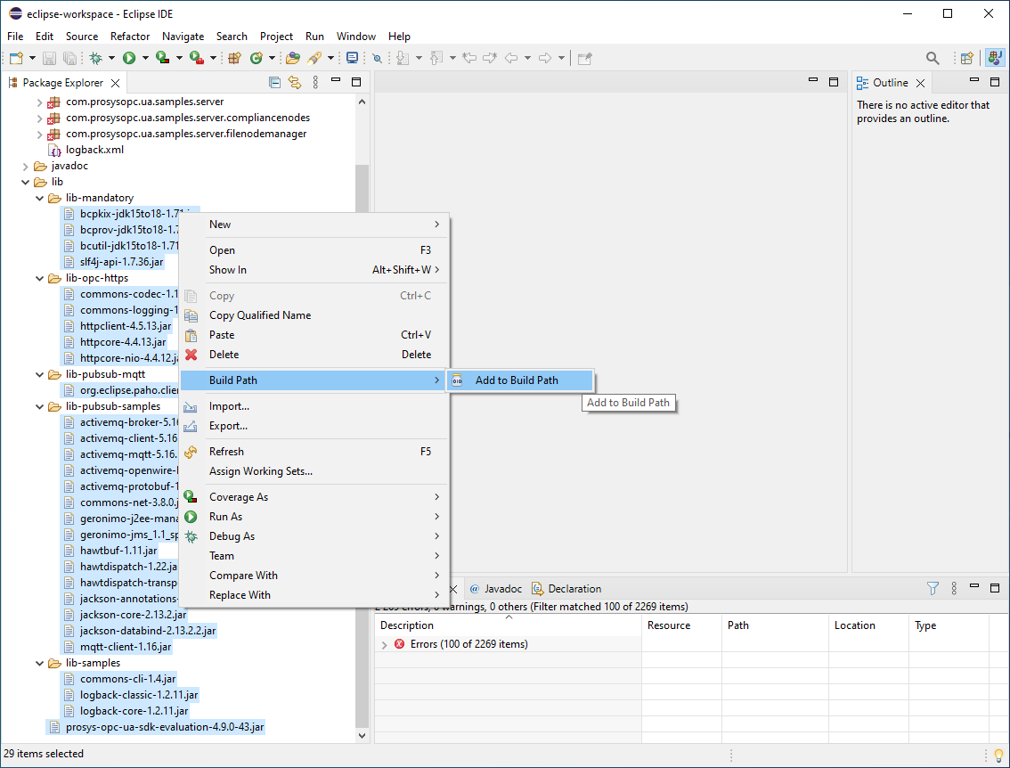The height and width of the screenshot is (768, 1010).
Task: Click the Debug bug icon in toolbar
Action: click(95, 58)
